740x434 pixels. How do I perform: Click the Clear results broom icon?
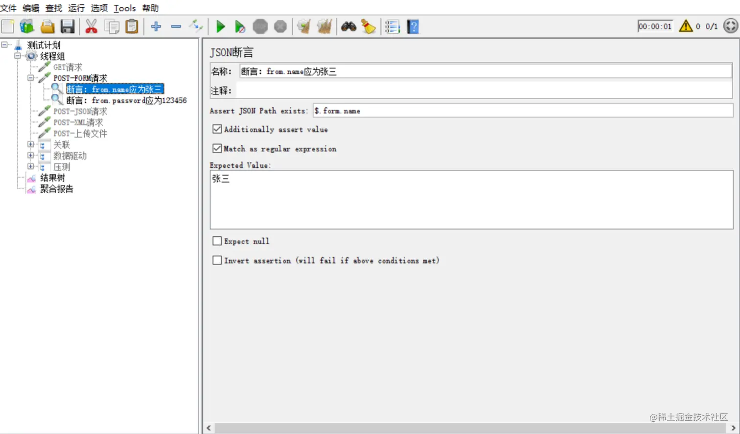click(304, 26)
